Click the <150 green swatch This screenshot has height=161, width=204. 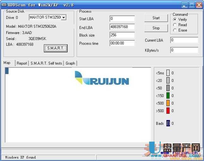coord(168,95)
